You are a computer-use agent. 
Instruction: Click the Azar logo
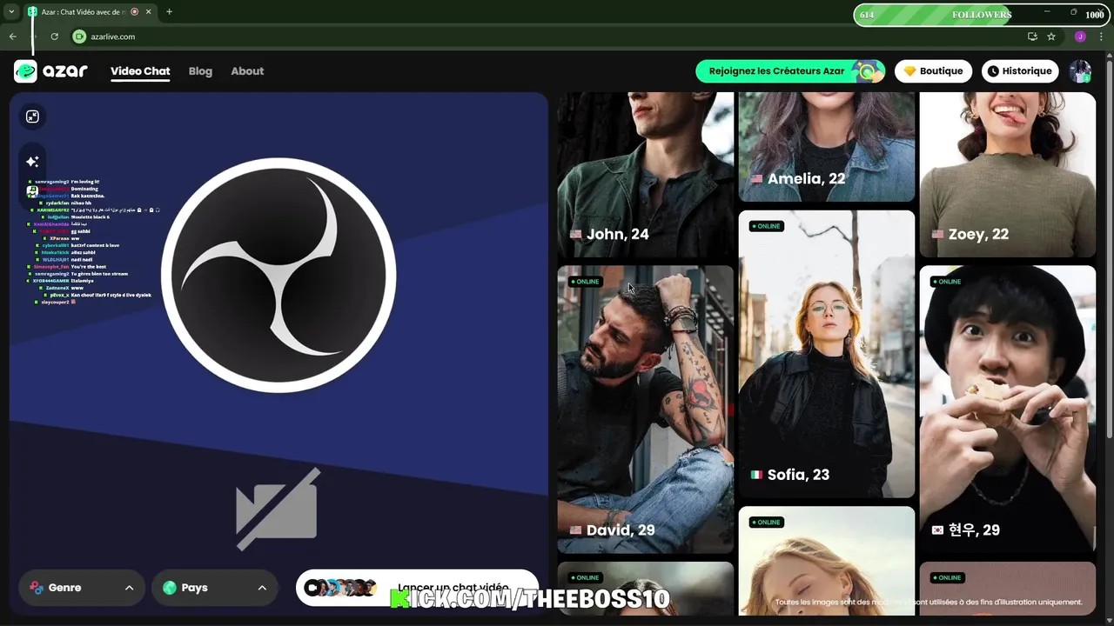(x=50, y=71)
